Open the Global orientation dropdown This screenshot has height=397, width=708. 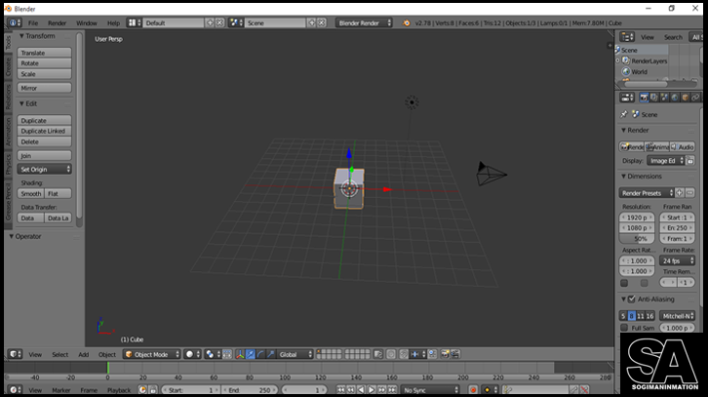click(x=295, y=354)
